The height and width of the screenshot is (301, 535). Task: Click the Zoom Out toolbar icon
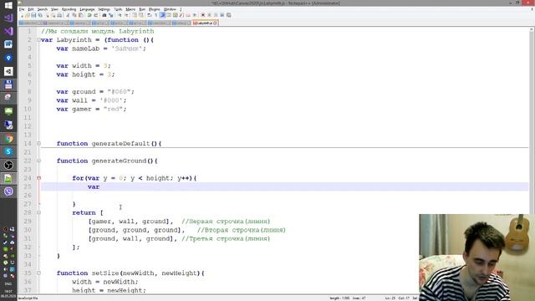[126, 15]
